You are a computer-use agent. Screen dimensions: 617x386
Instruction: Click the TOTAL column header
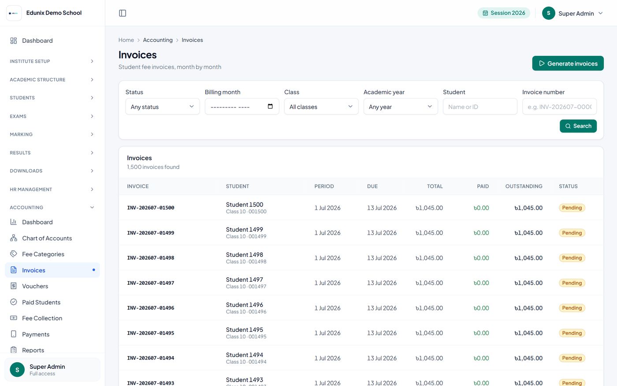435,187
